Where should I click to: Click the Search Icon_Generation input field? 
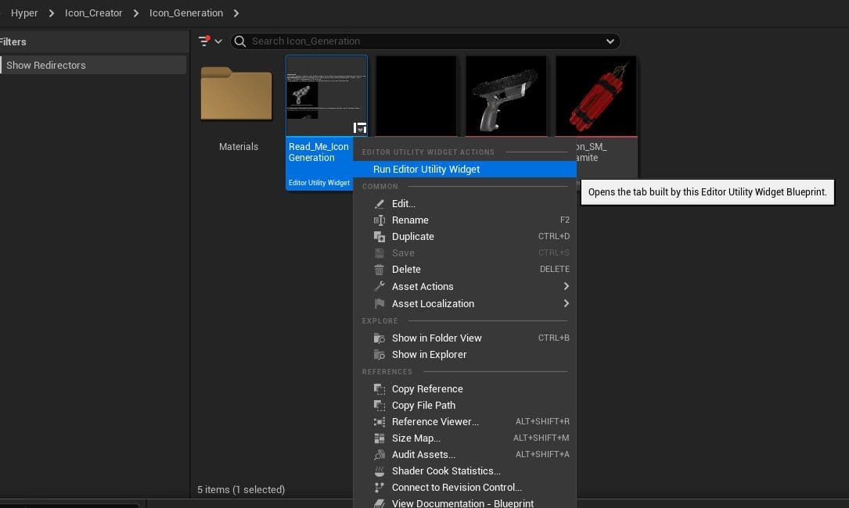pos(423,41)
